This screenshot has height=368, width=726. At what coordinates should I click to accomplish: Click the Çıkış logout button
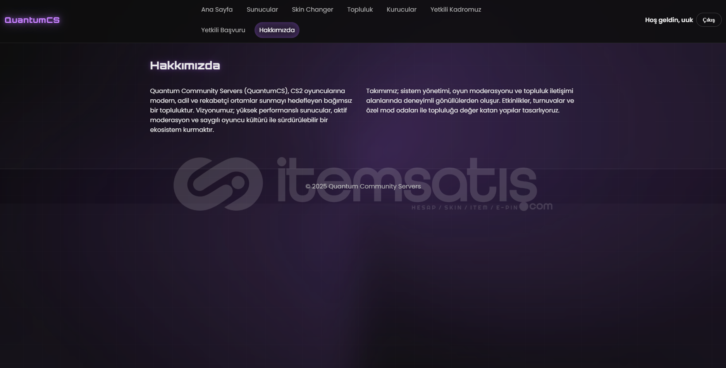tap(709, 20)
